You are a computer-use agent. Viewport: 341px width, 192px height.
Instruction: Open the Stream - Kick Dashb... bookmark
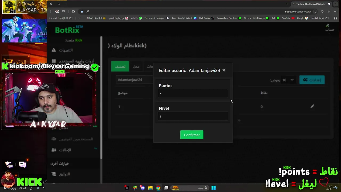[256, 18]
